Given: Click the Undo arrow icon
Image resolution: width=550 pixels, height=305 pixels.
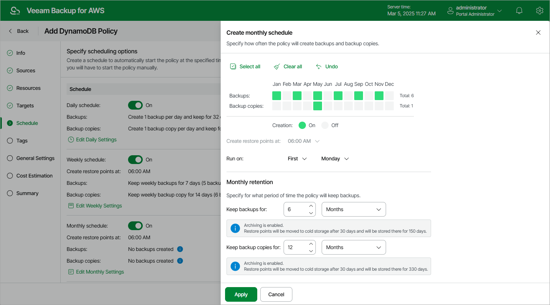Looking at the screenshot, I should (319, 66).
